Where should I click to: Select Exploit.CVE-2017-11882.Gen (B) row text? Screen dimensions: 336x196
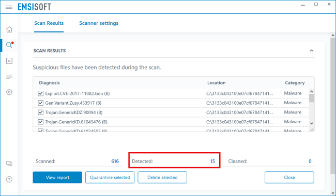tap(78, 93)
